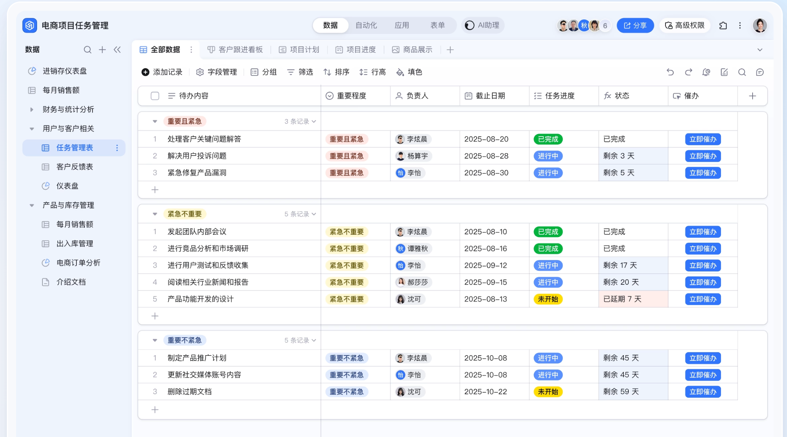787x437 pixels.
Task: Click the sidebar search magnifier icon
Action: point(88,50)
